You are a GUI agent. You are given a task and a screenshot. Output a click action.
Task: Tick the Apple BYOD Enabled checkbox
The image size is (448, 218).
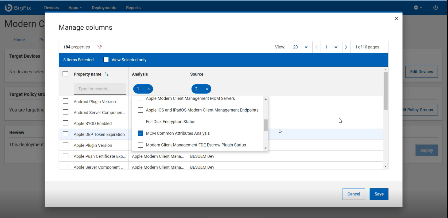point(65,123)
